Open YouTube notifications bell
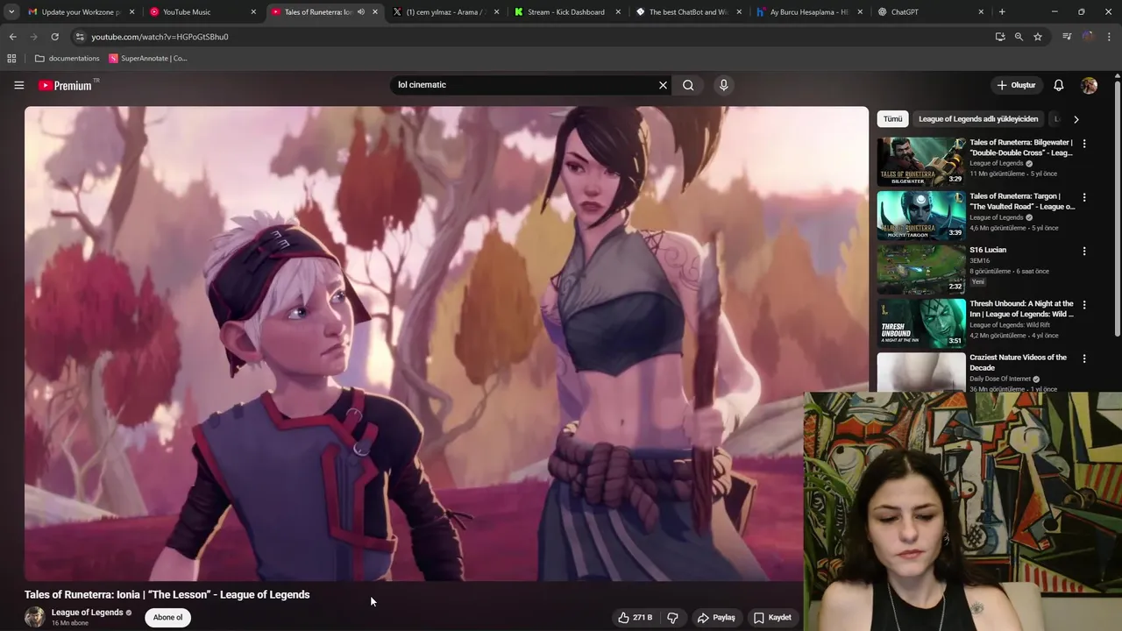The image size is (1122, 631). point(1058,85)
